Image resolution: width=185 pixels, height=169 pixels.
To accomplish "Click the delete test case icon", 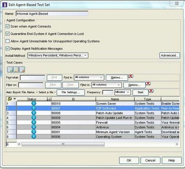I will pos(22,70).
